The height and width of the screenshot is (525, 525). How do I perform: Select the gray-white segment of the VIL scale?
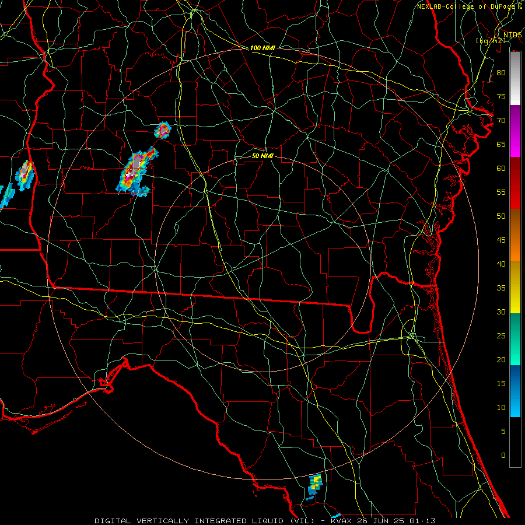(515, 79)
